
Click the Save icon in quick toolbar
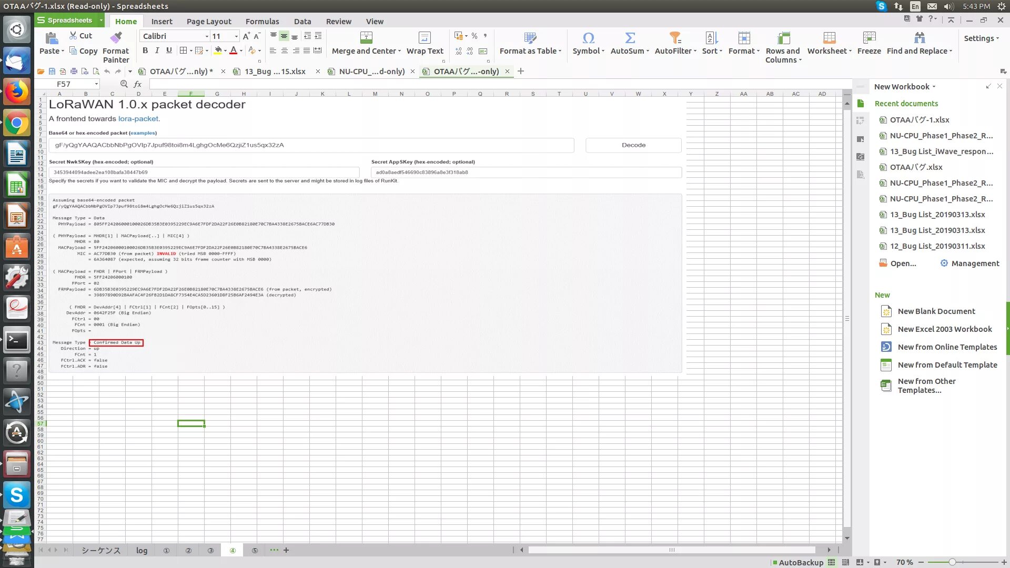click(x=52, y=72)
